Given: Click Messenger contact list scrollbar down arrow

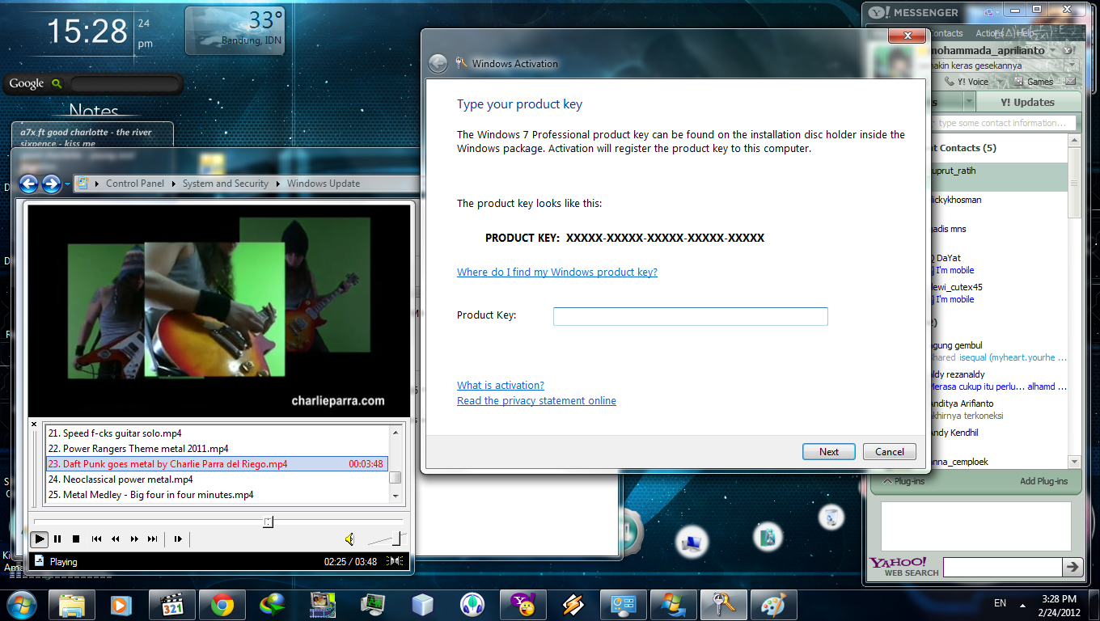Looking at the screenshot, I should point(1074,462).
